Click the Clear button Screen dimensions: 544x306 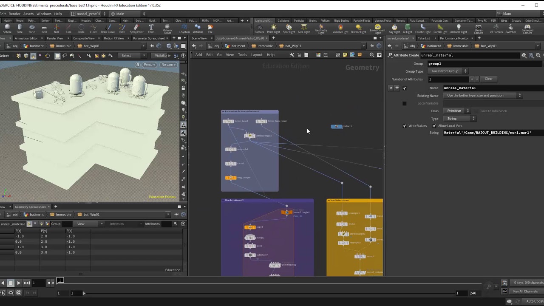pyautogui.click(x=489, y=79)
